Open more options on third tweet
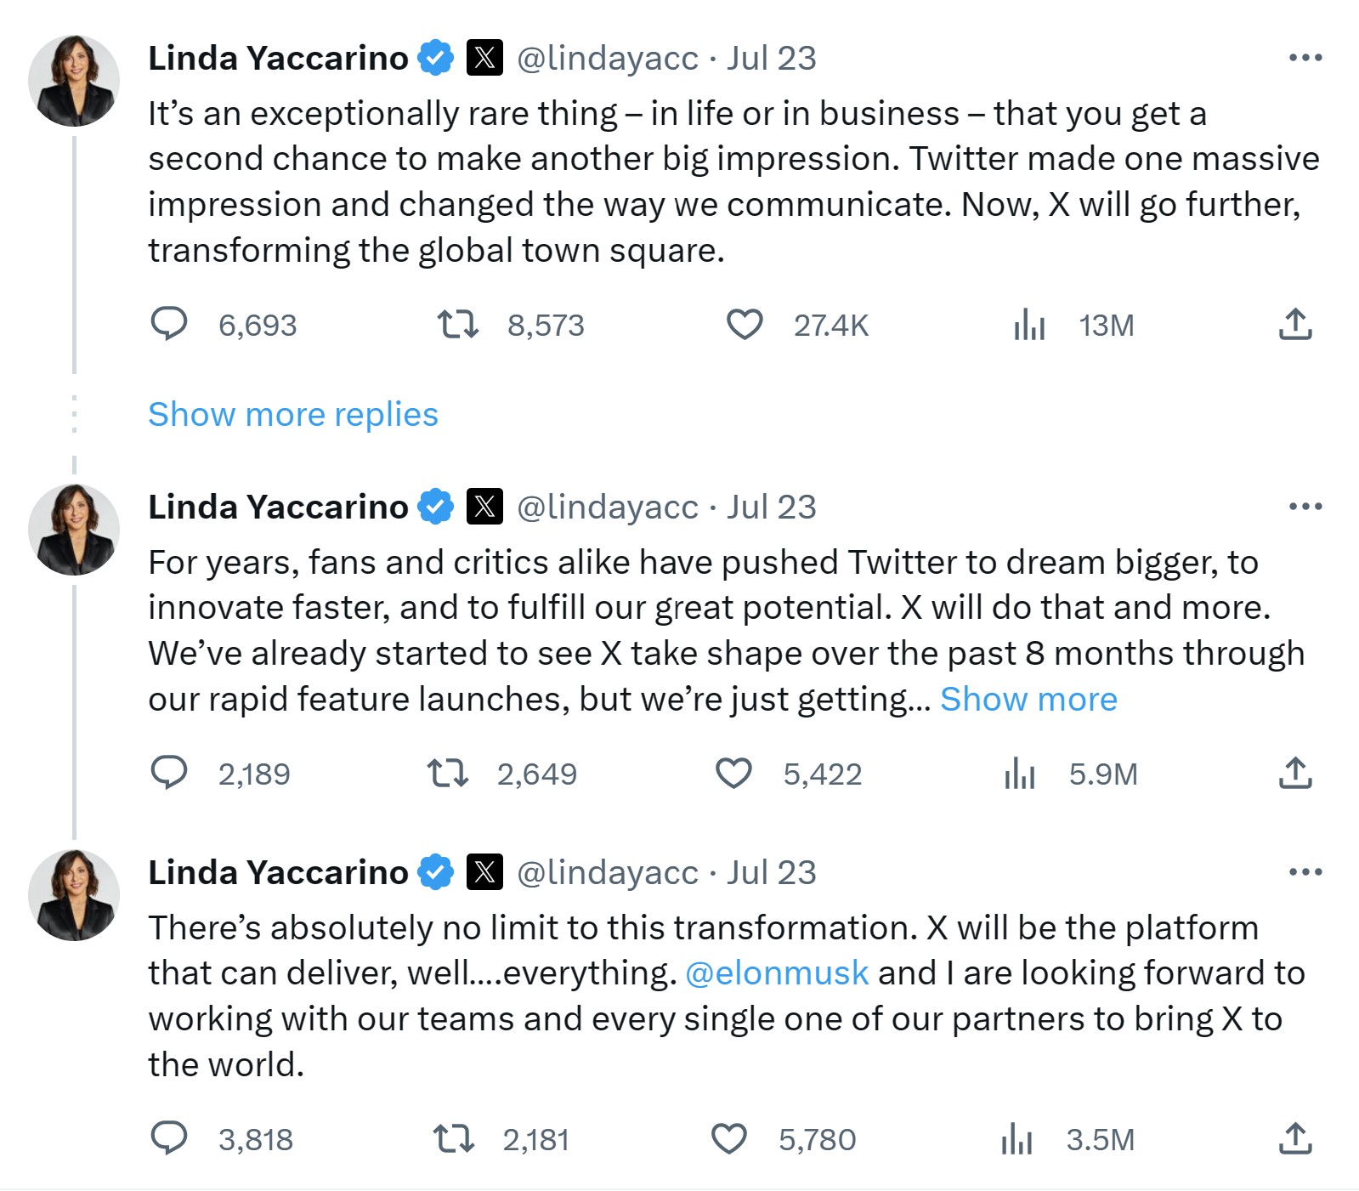1359x1191 pixels. point(1305,872)
